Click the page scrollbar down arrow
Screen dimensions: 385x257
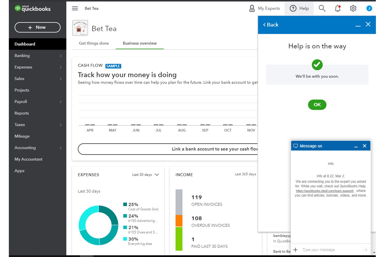click(374, 253)
